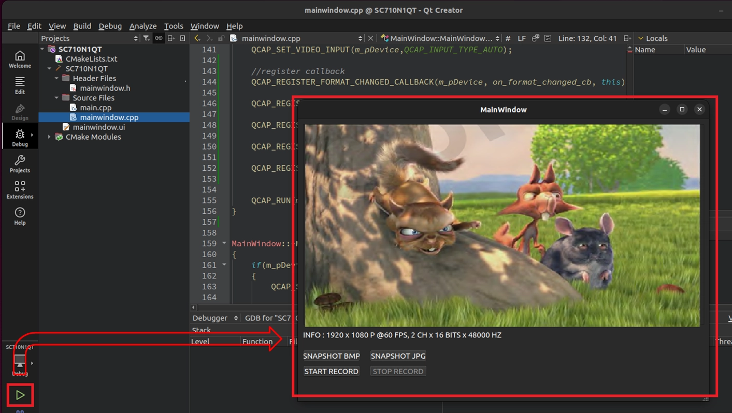Open the Design mode in the sidebar
This screenshot has height=413, width=732.
click(20, 112)
